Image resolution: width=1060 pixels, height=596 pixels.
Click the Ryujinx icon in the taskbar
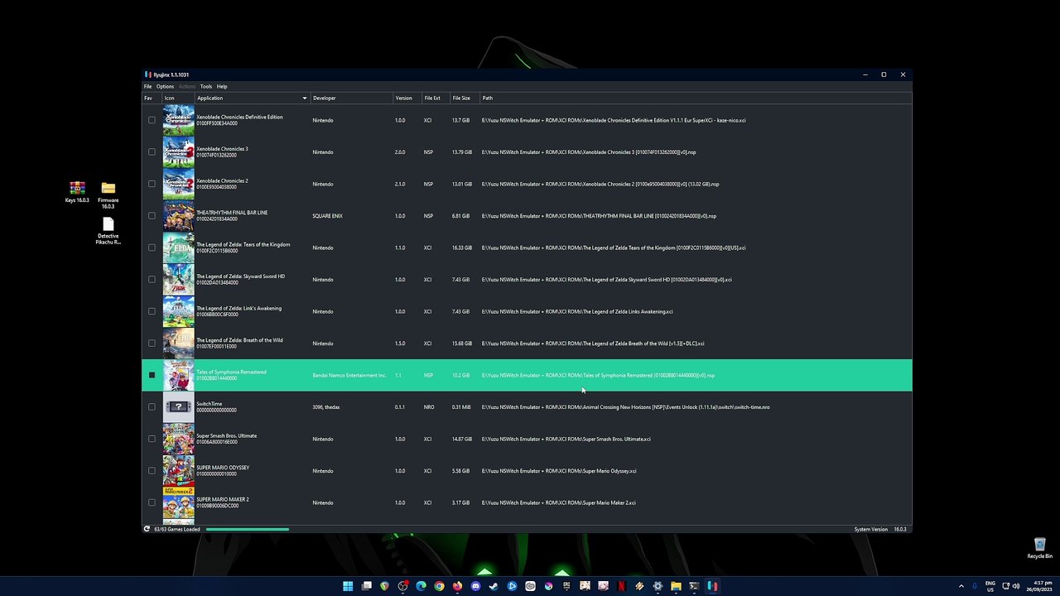tap(712, 586)
